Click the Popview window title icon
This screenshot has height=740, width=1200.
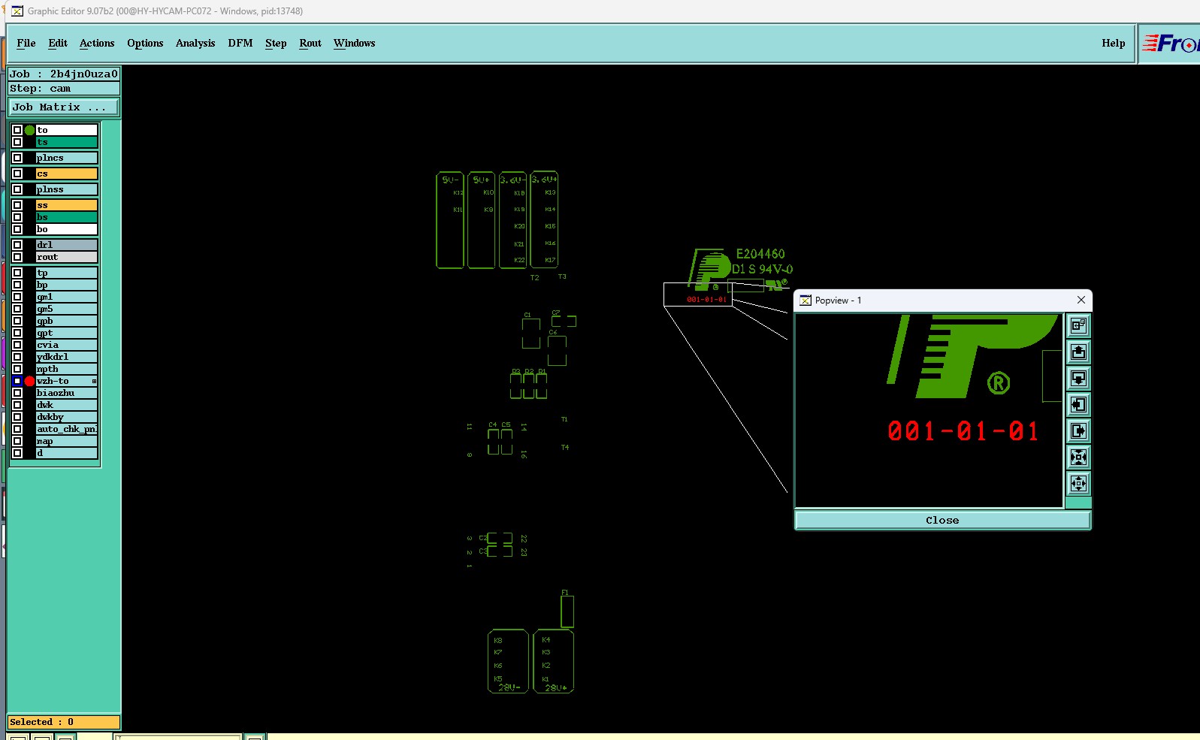tap(805, 301)
